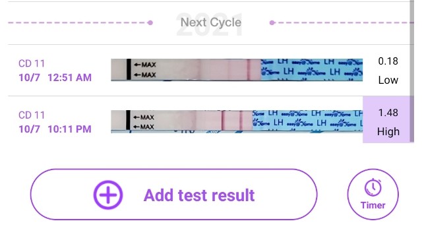Click CD 11 label of the second entry
422x246 pixels.
(32, 115)
